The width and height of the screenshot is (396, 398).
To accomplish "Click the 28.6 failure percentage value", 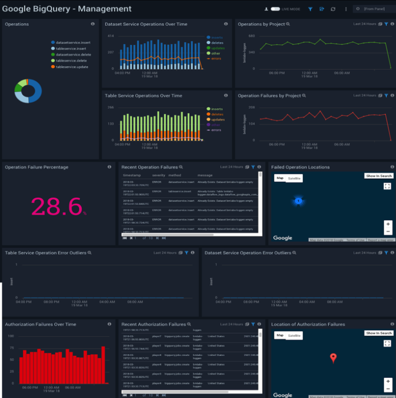I will coord(57,206).
